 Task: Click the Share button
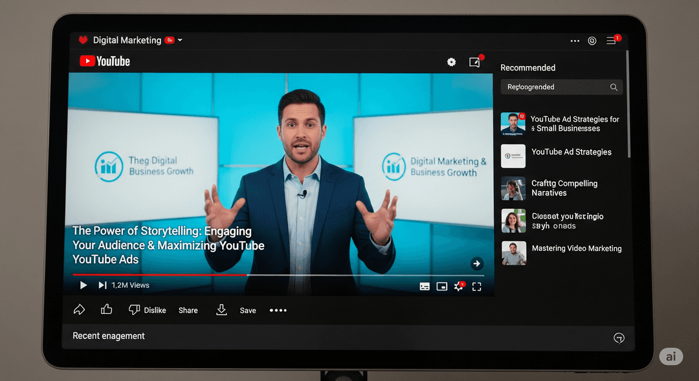tap(188, 310)
